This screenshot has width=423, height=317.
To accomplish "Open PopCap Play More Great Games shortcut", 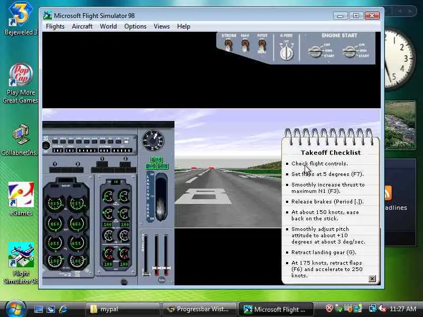I will (x=21, y=83).
